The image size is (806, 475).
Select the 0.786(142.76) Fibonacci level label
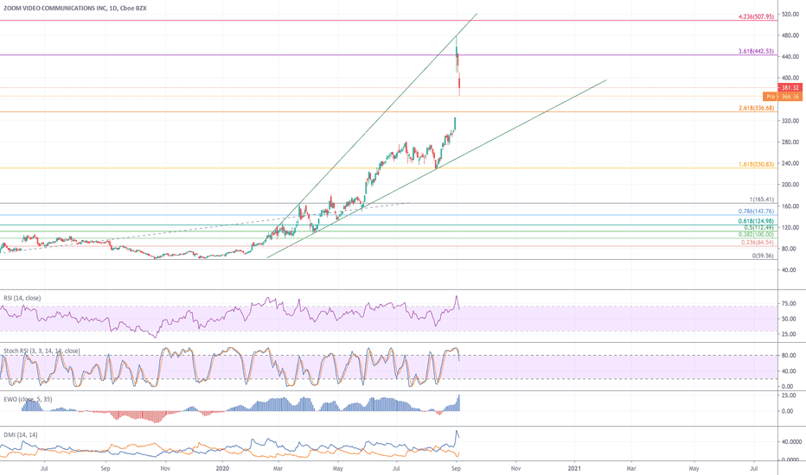756,211
